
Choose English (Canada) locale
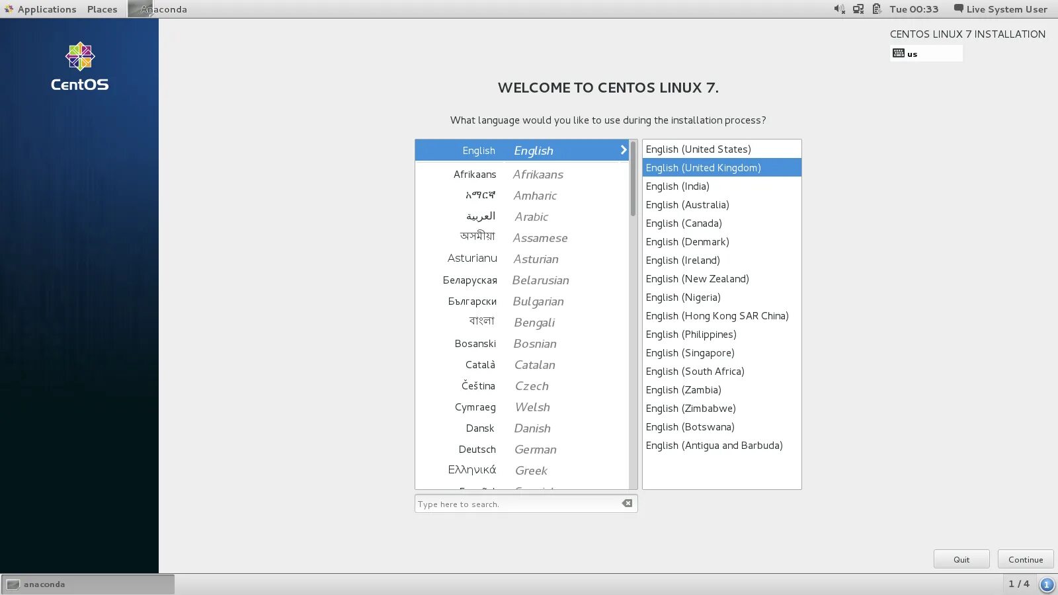(721, 223)
